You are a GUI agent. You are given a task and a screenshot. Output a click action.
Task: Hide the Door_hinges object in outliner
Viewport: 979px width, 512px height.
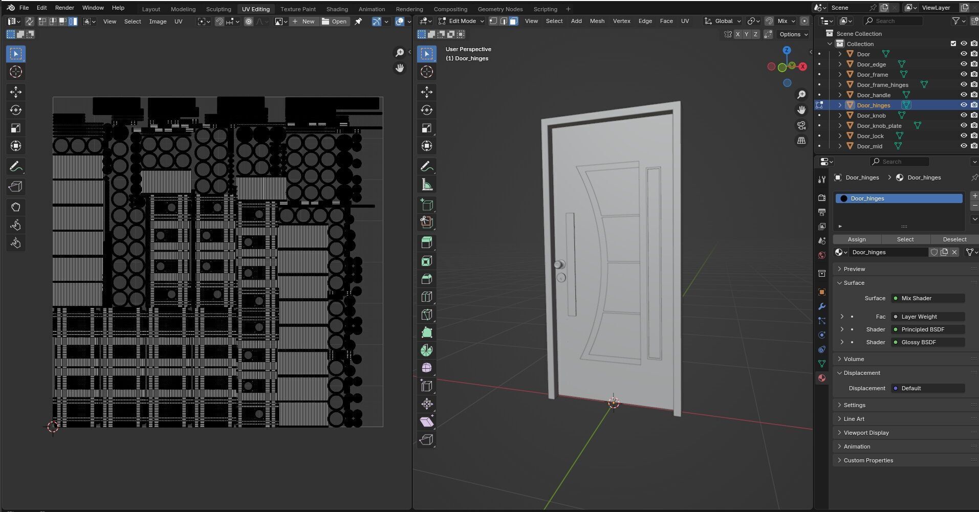pos(964,105)
